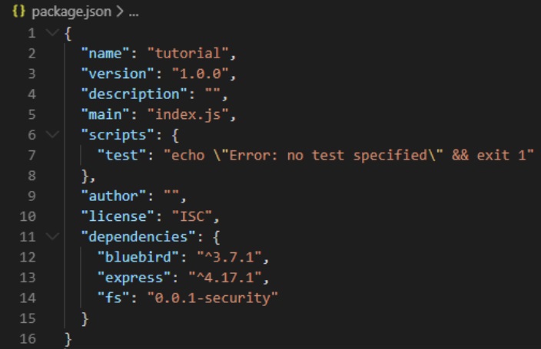Select line number 16 in the gutter
Screen dimensions: 541x349
pos(31,337)
